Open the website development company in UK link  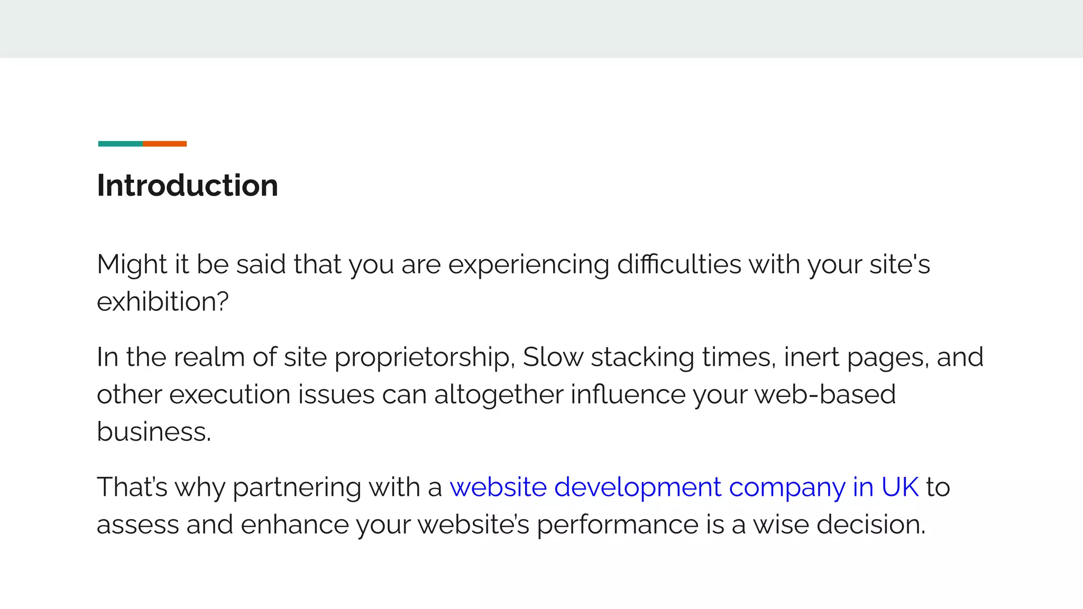click(x=684, y=487)
